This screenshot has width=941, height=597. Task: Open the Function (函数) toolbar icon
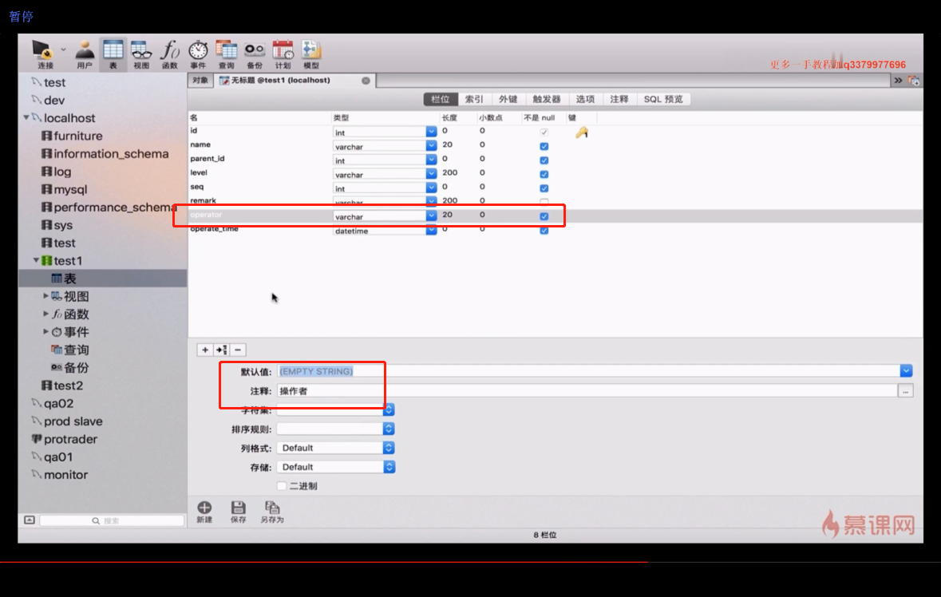pyautogui.click(x=170, y=54)
